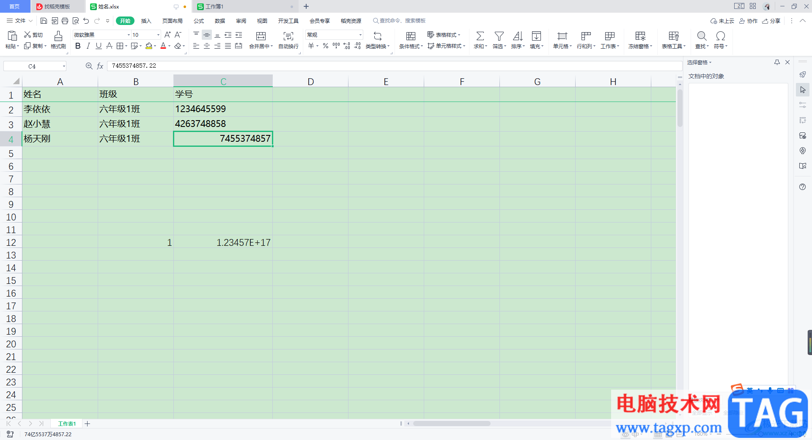This screenshot has height=440, width=812.
Task: Click the fx insert function icon
Action: pyautogui.click(x=100, y=66)
